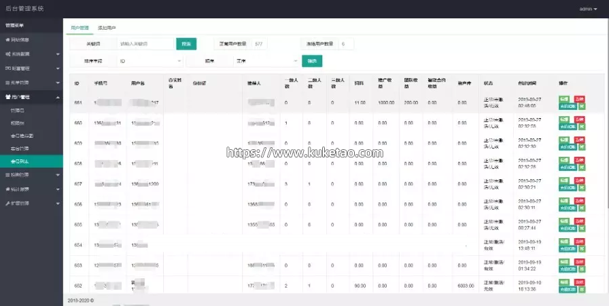This screenshot has height=306, width=609.
Task: Open the admin account dropdown
Action: click(588, 9)
